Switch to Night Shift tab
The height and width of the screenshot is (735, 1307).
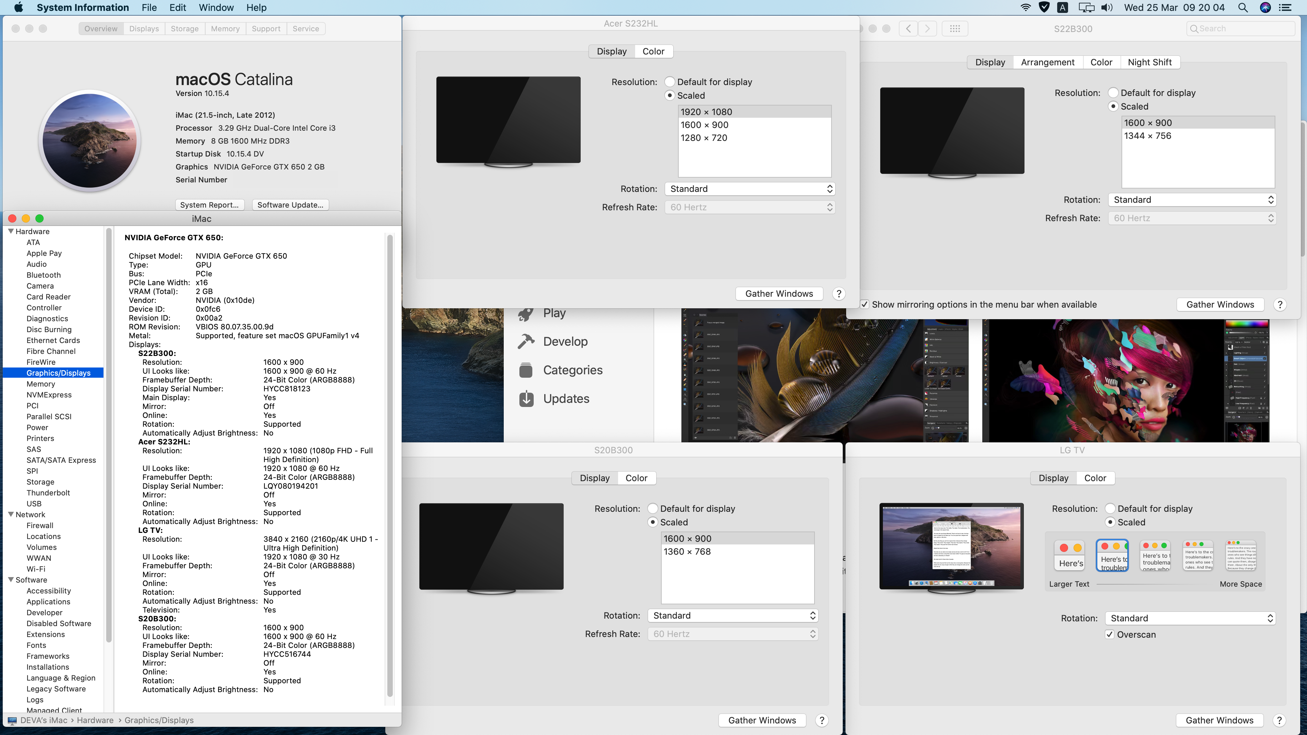pos(1150,62)
